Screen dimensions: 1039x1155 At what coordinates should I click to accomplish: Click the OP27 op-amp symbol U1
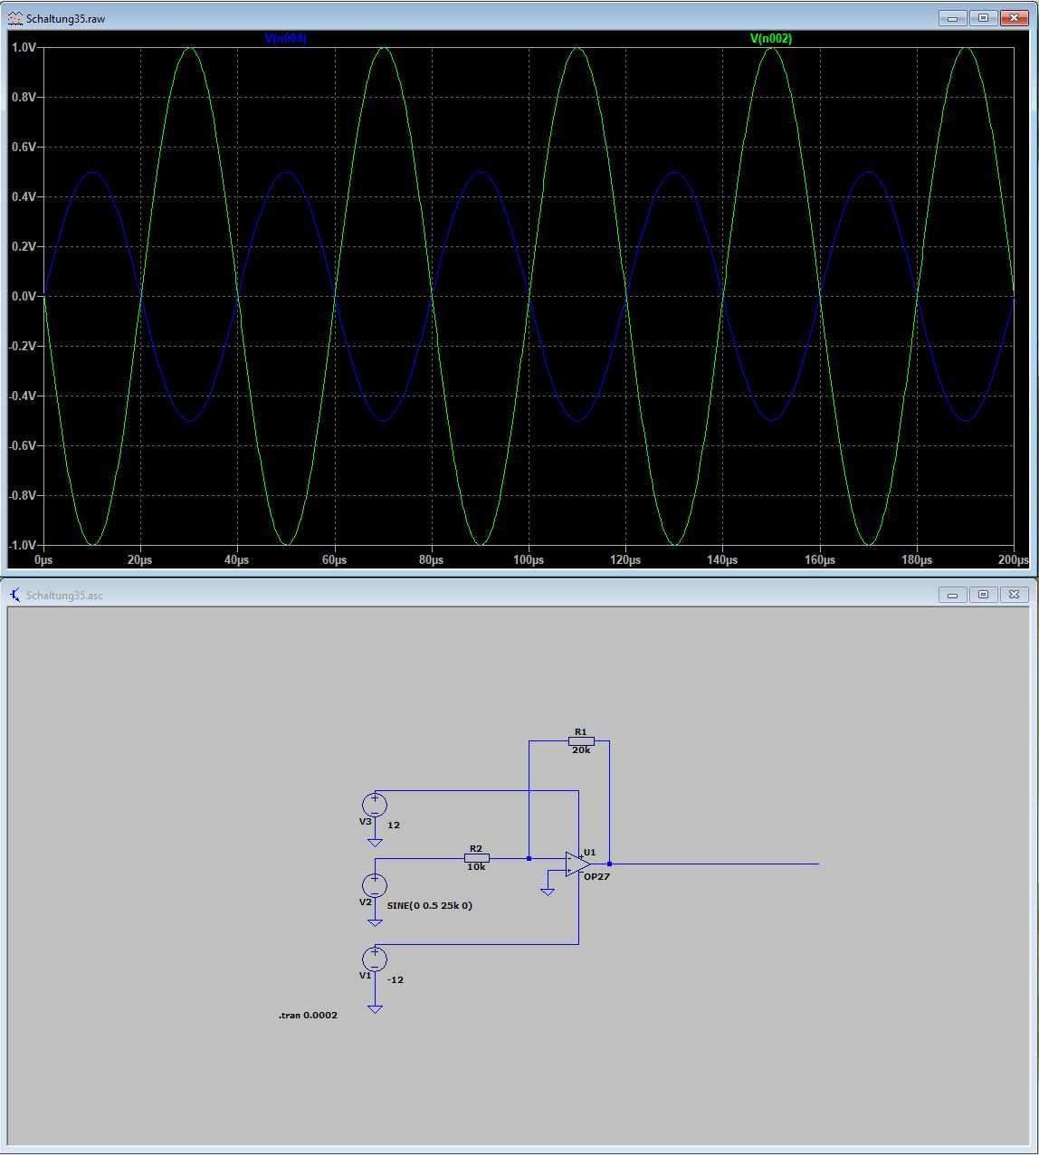[577, 864]
